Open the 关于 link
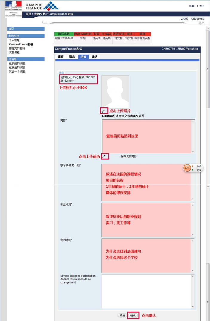 (202, 6)
